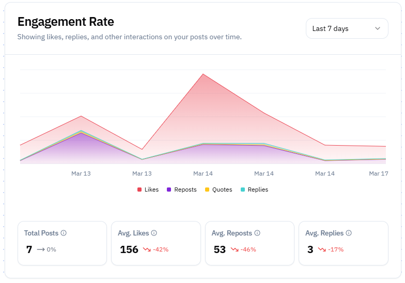Click info icon beside Avg. Reposts
Viewport: 405px width, 283px height.
point(257,233)
